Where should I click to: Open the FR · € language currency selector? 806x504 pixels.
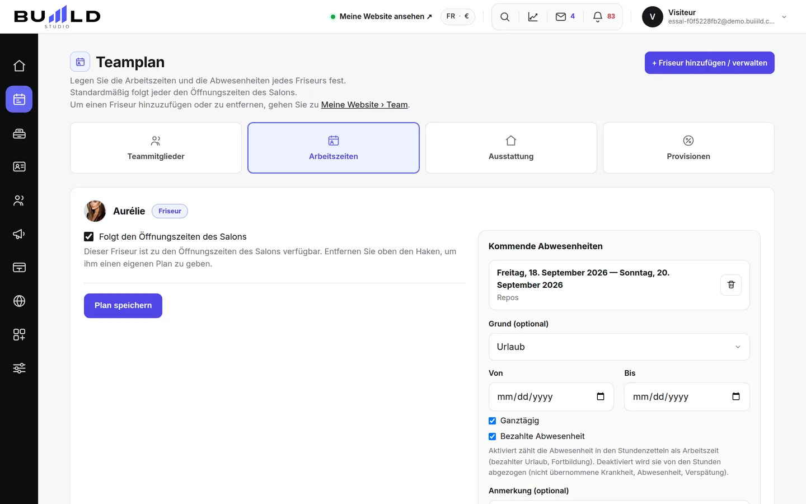point(458,17)
